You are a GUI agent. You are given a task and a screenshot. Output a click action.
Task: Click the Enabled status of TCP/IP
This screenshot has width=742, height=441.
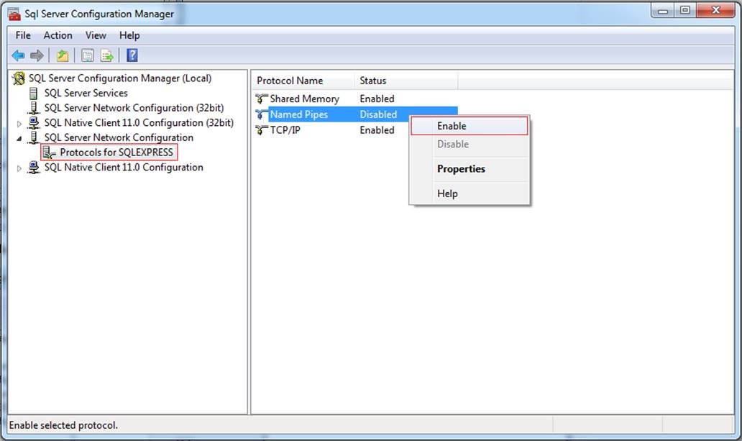tap(377, 129)
